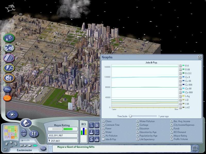Image resolution: width=206 pixels, height=154 pixels.
Task: Set simulation to normal play speed
Action: (25, 146)
